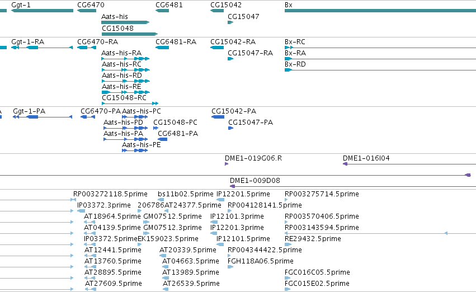
Task: Select the AT27609.5prime EST label
Action: click(x=113, y=284)
